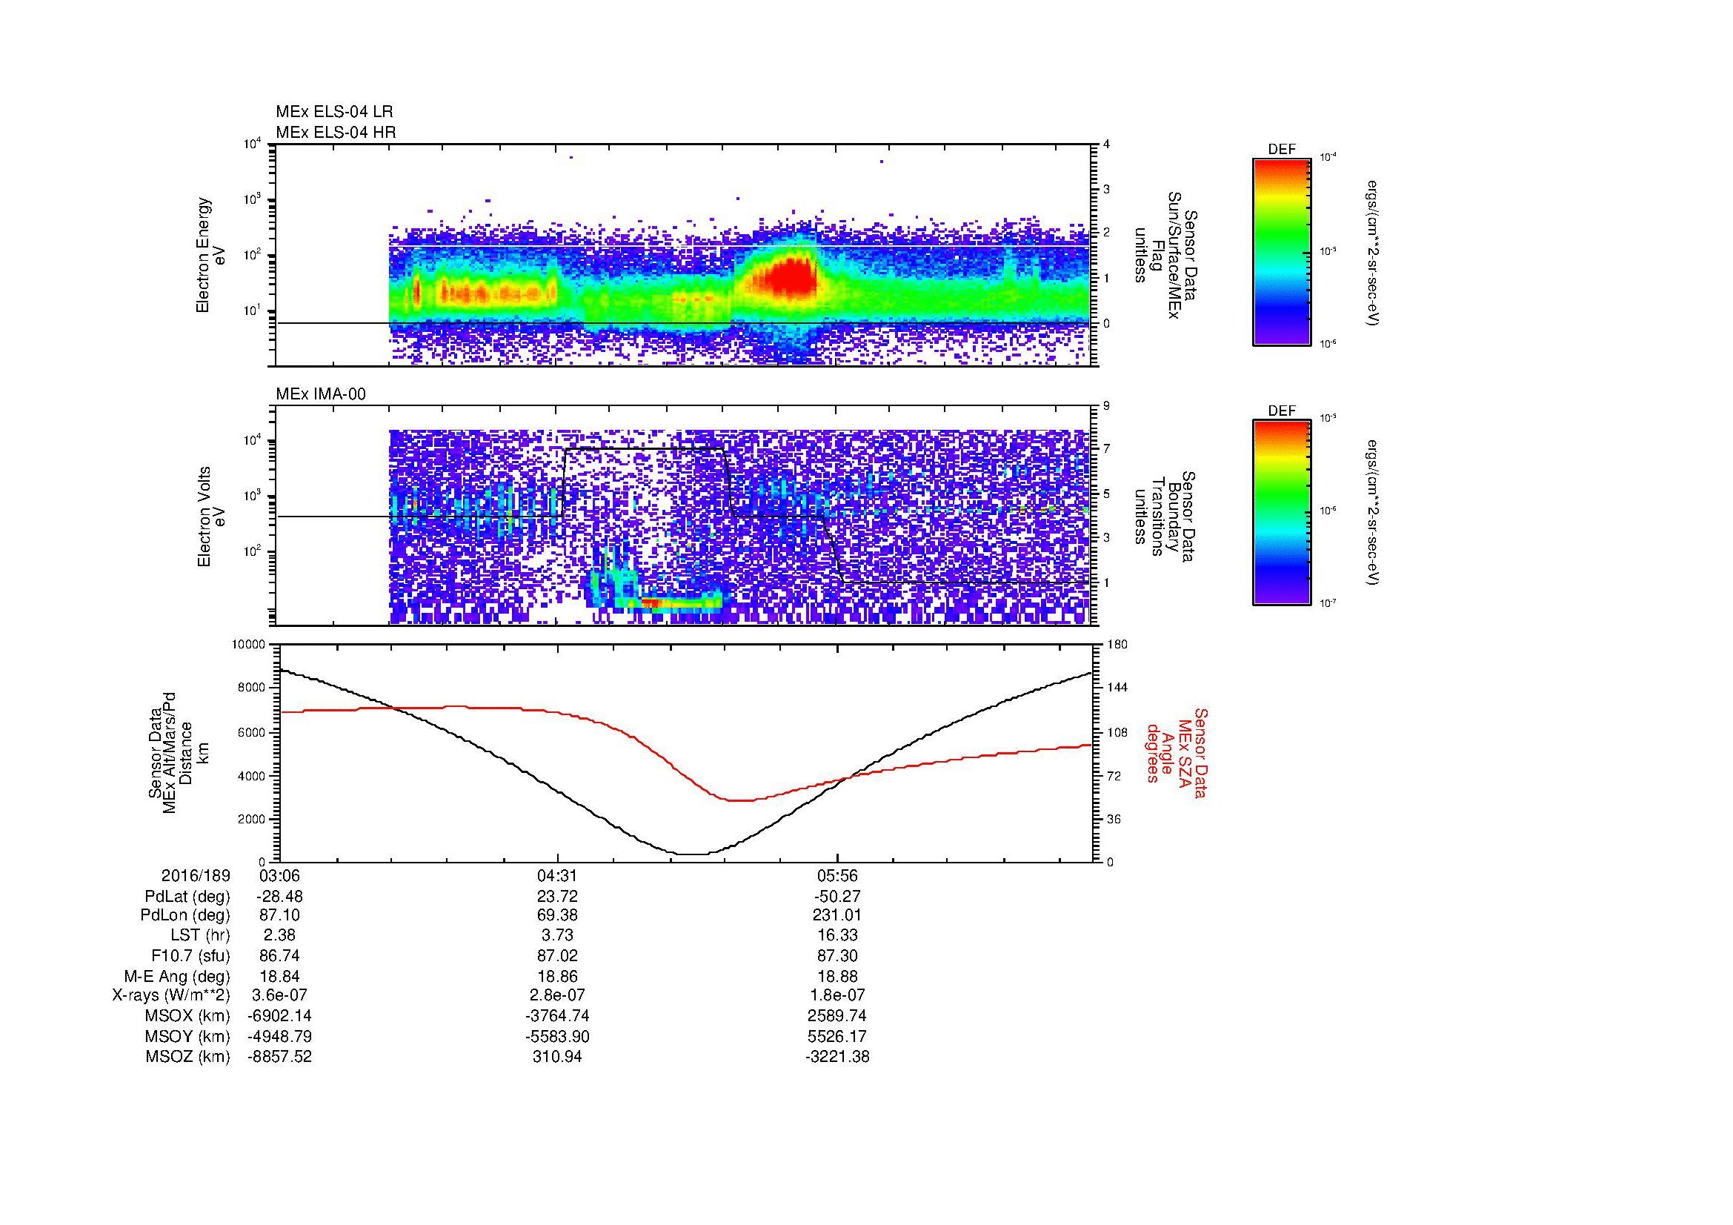Viewport: 1733px width, 1225px height.
Task: Click the red low-energy hotspot in IMA spectrogram
Action: pyautogui.click(x=650, y=602)
